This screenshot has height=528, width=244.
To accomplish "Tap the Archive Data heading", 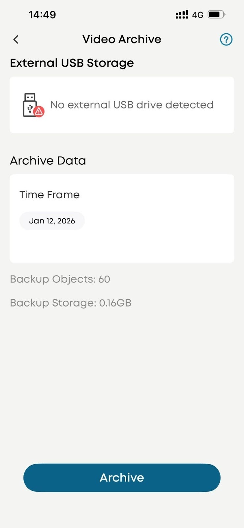I will [48, 161].
